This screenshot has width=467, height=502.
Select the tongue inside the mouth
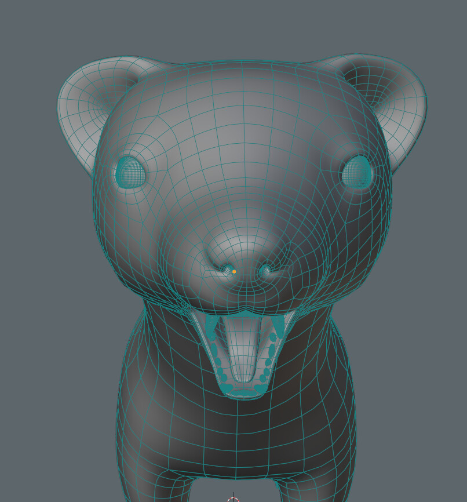click(x=243, y=351)
